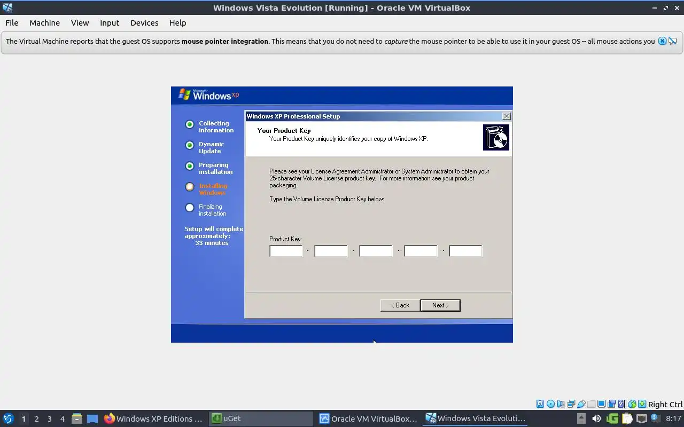The width and height of the screenshot is (684, 427).
Task: Click the 33 minutes estimate text
Action: 212,243
